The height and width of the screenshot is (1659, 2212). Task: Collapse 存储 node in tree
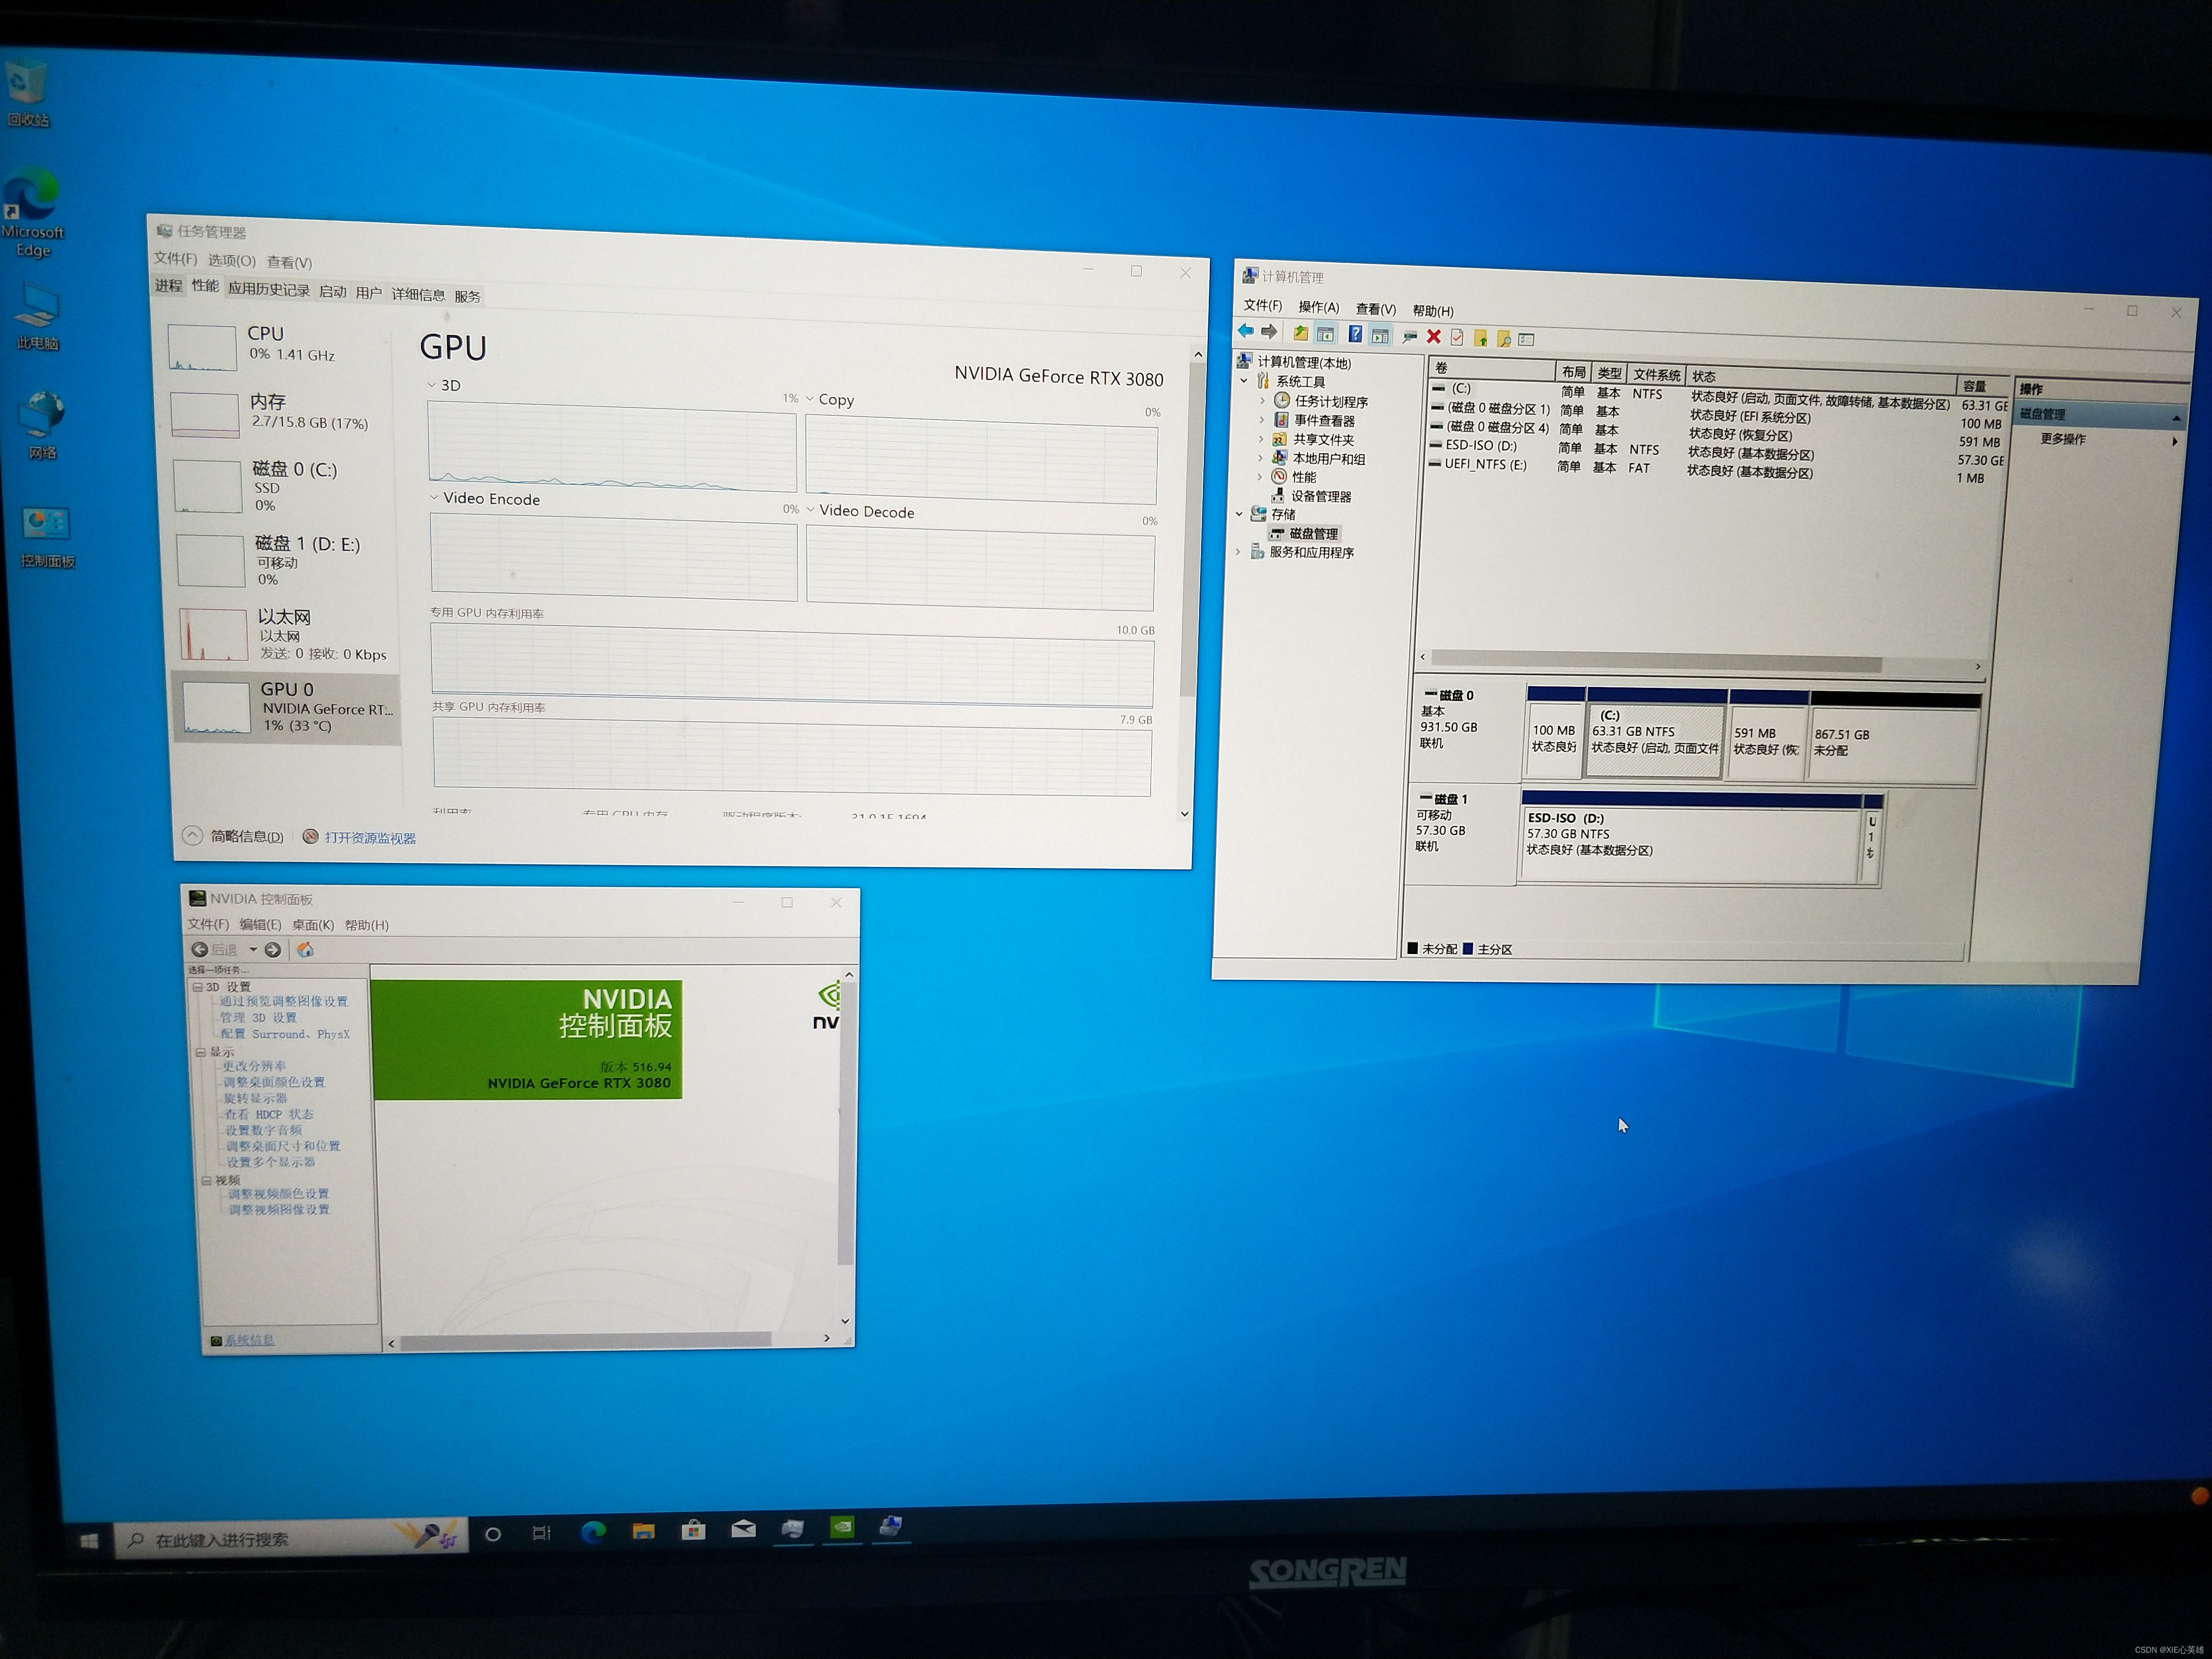coord(1240,513)
